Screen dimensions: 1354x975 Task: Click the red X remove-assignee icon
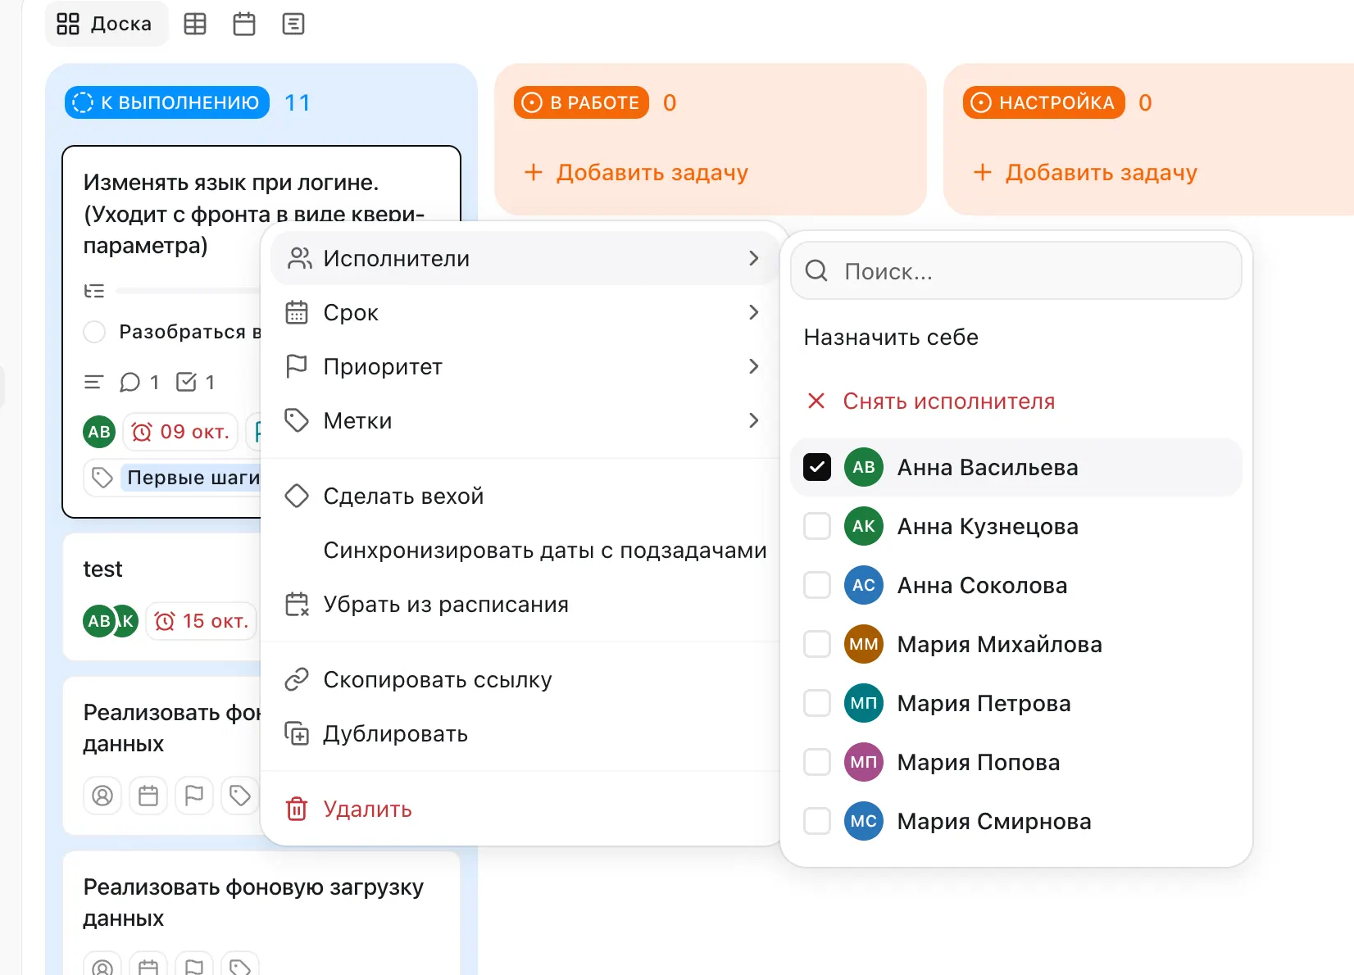pyautogui.click(x=816, y=401)
